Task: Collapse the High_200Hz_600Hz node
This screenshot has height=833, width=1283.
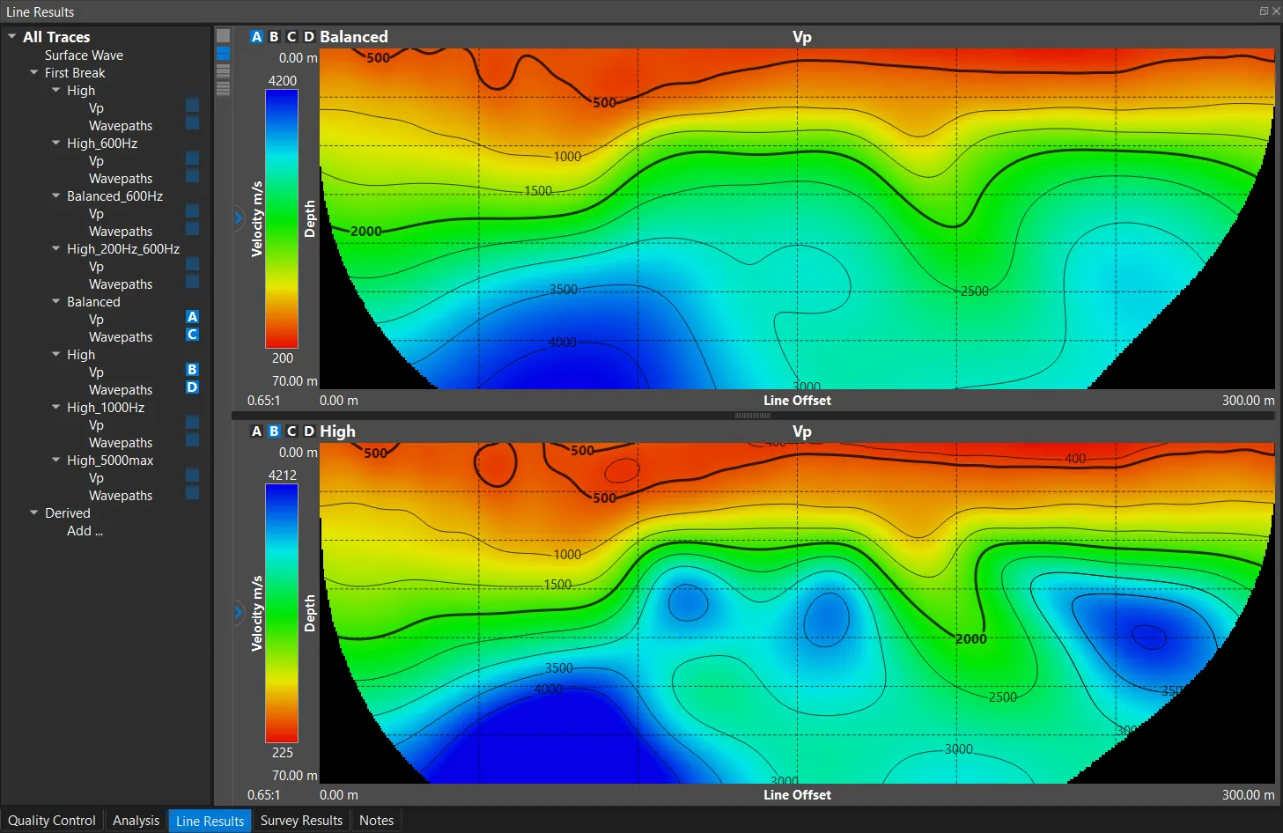Action: point(56,248)
